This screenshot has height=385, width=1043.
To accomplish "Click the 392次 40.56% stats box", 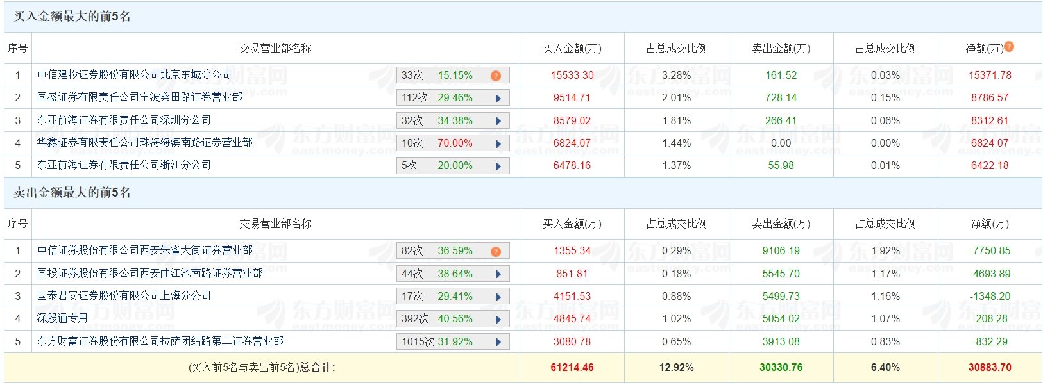I will pyautogui.click(x=453, y=319).
